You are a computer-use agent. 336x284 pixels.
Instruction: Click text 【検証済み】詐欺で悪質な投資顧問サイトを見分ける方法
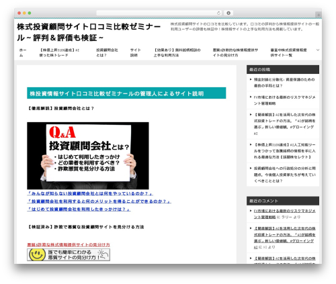pyautogui.click(x=85, y=227)
